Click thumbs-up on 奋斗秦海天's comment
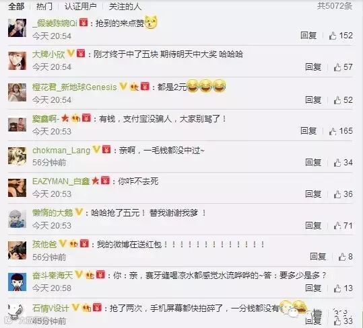The image size is (363, 328). coord(337,288)
